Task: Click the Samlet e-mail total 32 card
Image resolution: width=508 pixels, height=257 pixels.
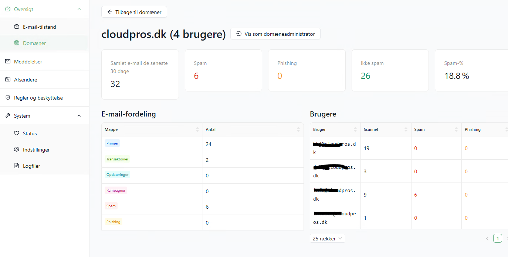Action: tap(140, 74)
